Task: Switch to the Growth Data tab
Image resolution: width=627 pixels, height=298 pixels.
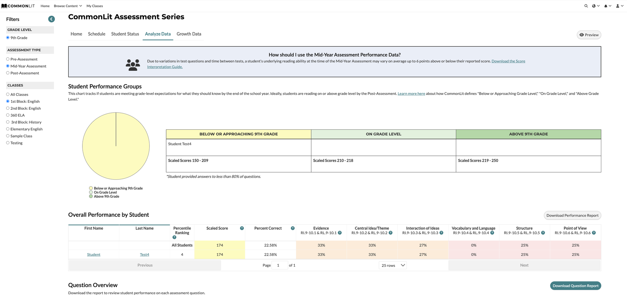Action: pyautogui.click(x=189, y=34)
